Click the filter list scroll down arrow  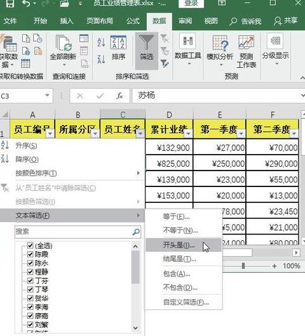coord(135,328)
